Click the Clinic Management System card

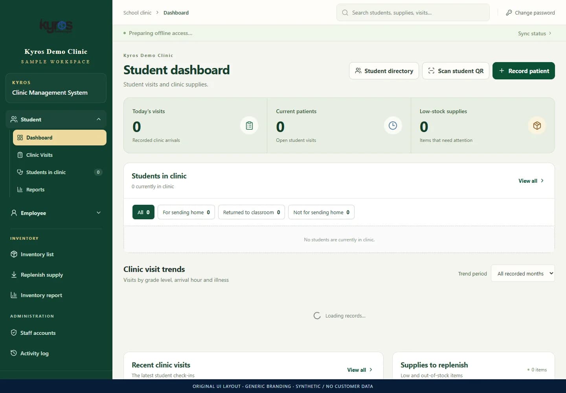tap(56, 88)
